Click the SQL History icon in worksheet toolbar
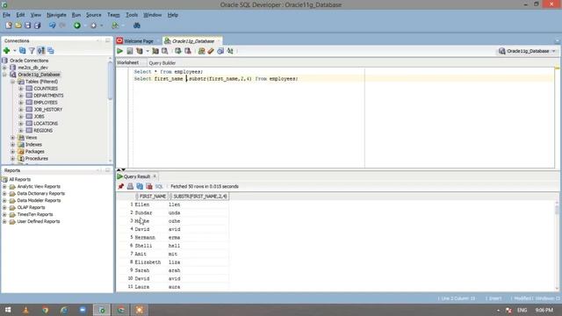Viewport: 562px width, 316px height. 220,51
